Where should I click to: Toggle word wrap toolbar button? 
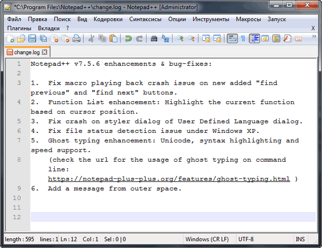click(x=232, y=39)
